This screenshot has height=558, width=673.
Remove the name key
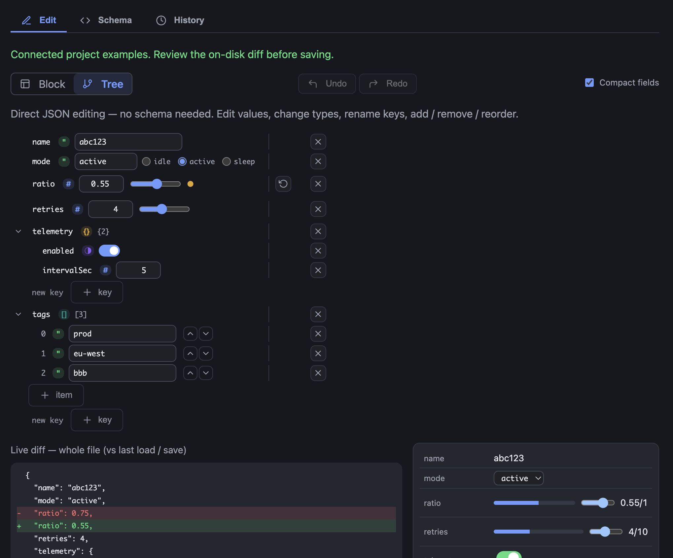point(318,142)
